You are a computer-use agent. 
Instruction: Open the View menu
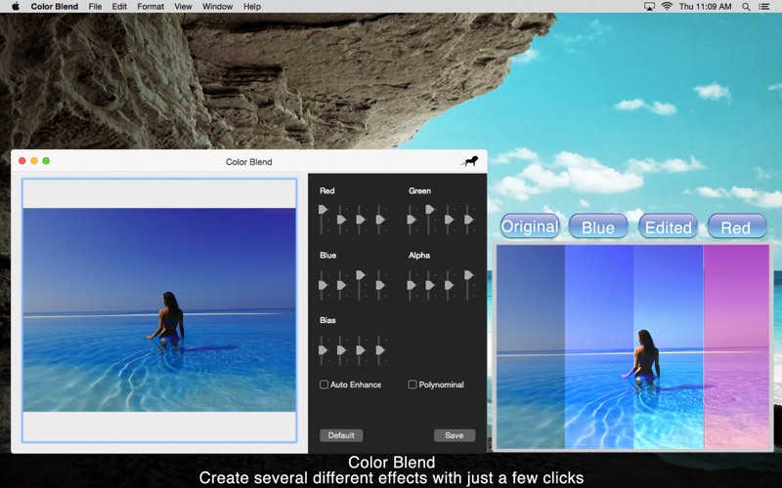point(183,7)
